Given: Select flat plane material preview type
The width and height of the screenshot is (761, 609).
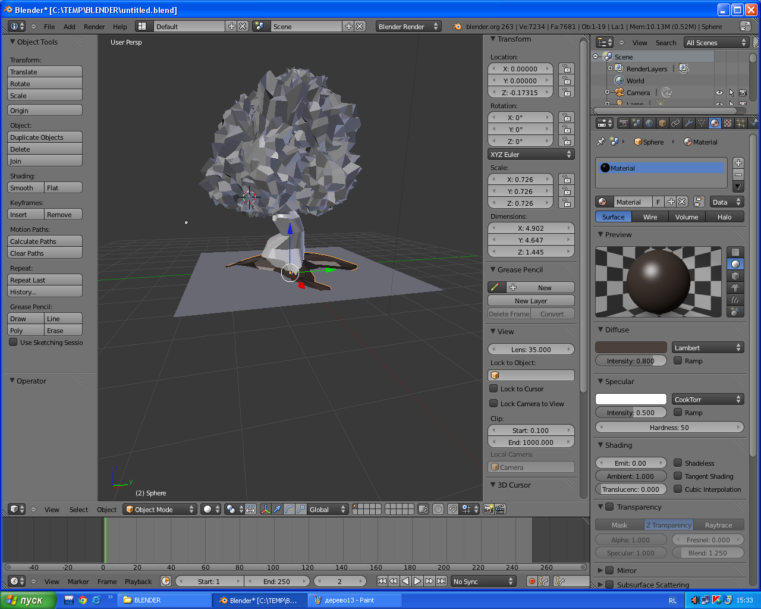Looking at the screenshot, I should pos(735,252).
